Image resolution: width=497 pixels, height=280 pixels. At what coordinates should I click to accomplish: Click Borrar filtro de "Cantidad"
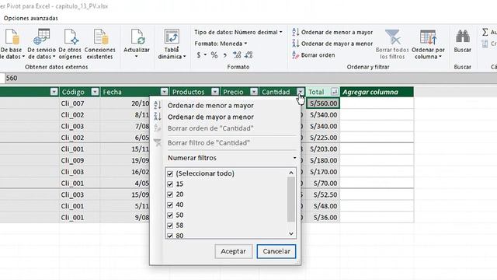coord(209,143)
